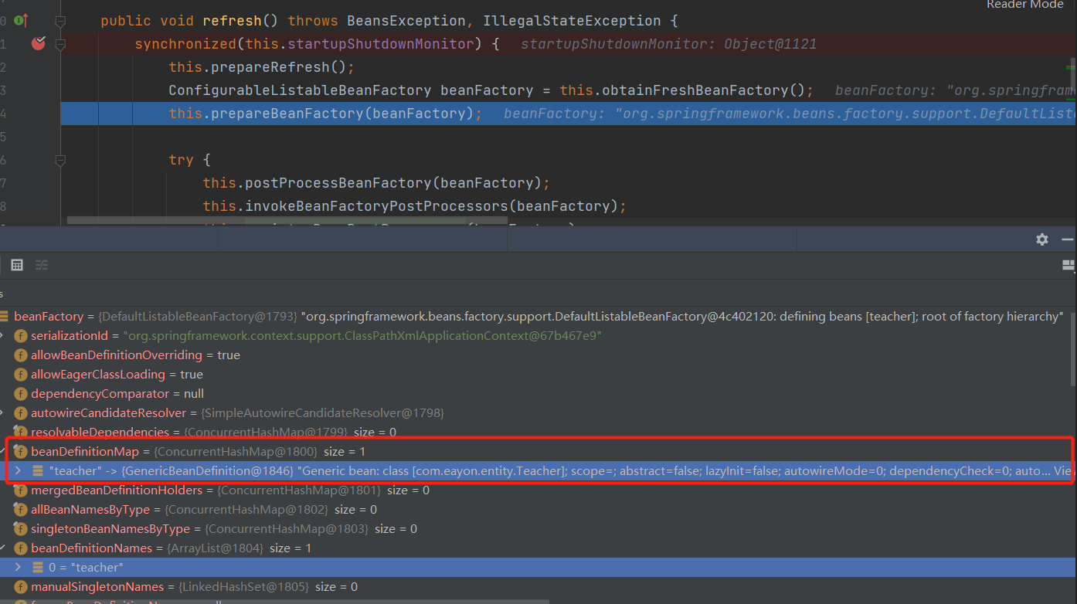
Task: Click the field icon beside mergedBeanDefinitionHolders
Action: pyautogui.click(x=21, y=490)
